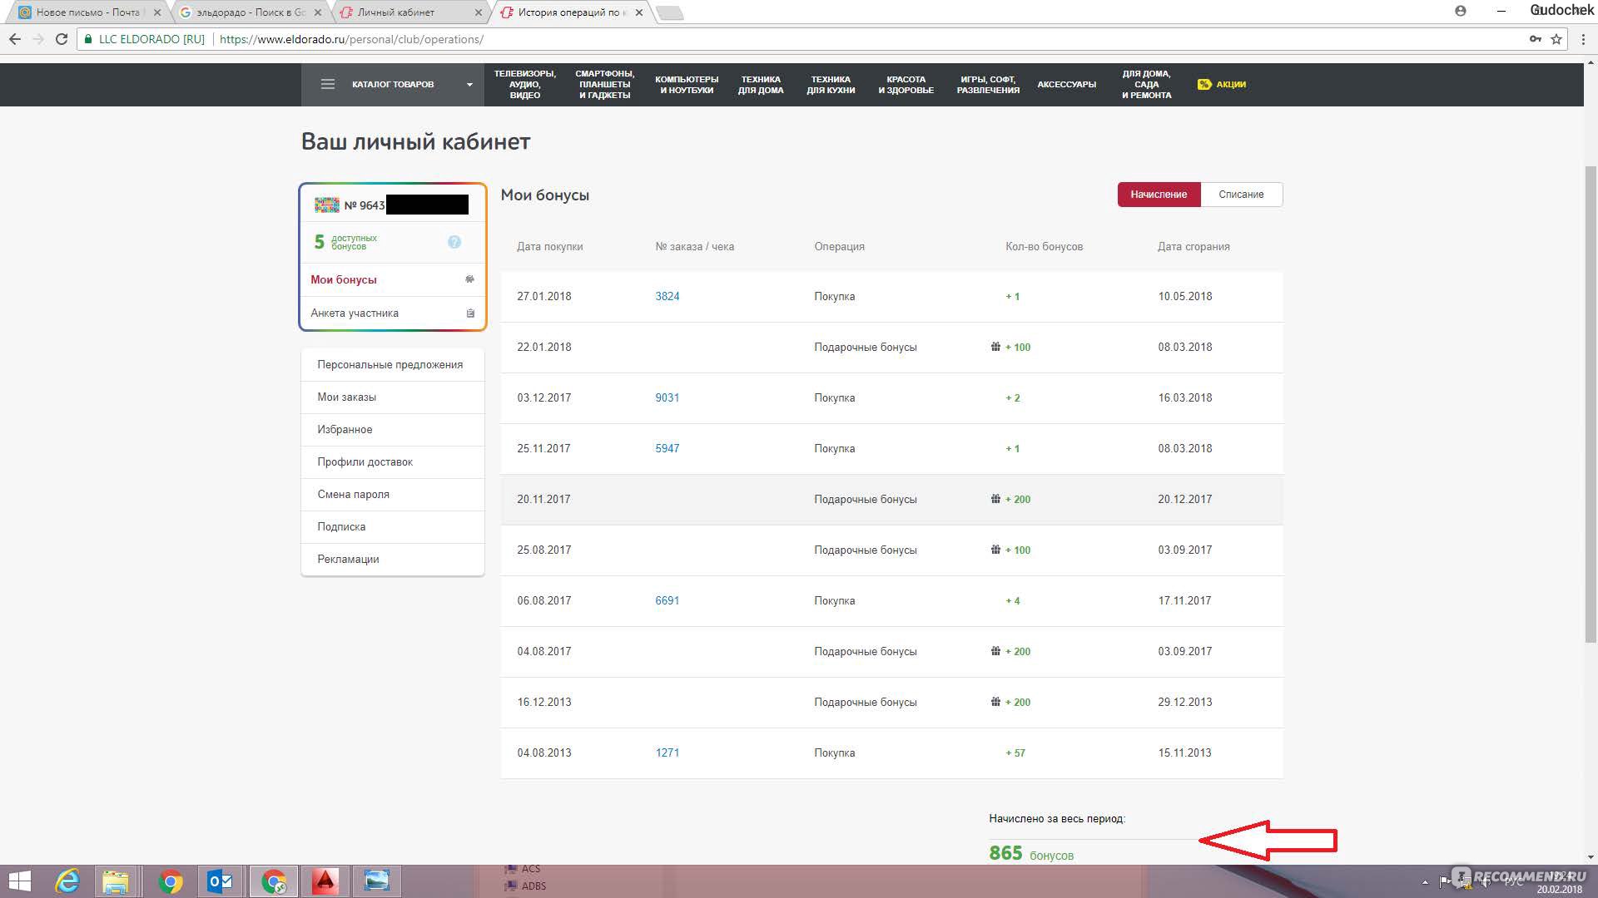1598x898 pixels.
Task: Switch to Начисление view
Action: click(x=1159, y=195)
